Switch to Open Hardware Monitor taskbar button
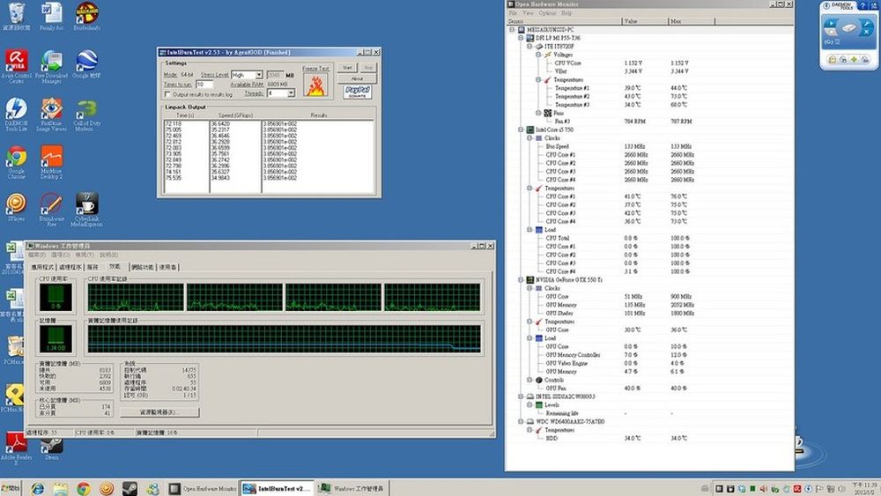This screenshot has width=881, height=496. [203, 489]
